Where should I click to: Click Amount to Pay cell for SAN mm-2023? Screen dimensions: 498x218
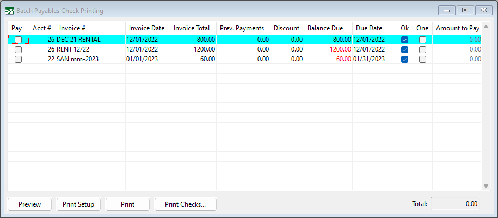(457, 59)
